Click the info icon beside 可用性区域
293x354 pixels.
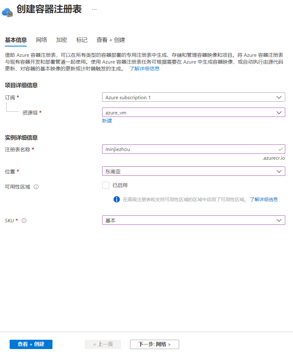[36, 187]
